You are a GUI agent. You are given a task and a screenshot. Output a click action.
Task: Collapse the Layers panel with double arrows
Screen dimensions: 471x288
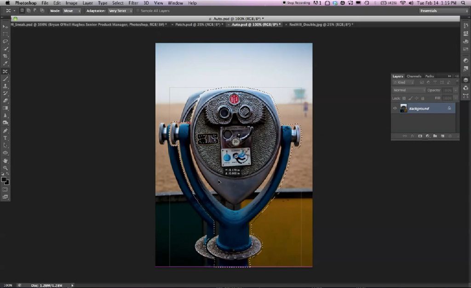[450, 76]
